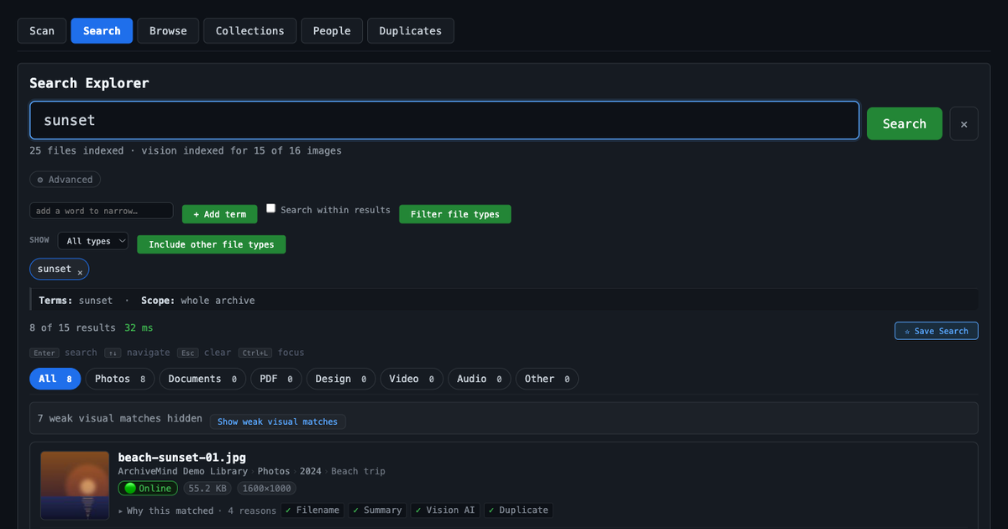Viewport: 1008px width, 529px height.
Task: Click the Online status badge
Action: point(148,488)
